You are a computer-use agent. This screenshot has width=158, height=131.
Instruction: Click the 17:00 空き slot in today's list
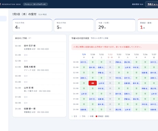[39, 97]
